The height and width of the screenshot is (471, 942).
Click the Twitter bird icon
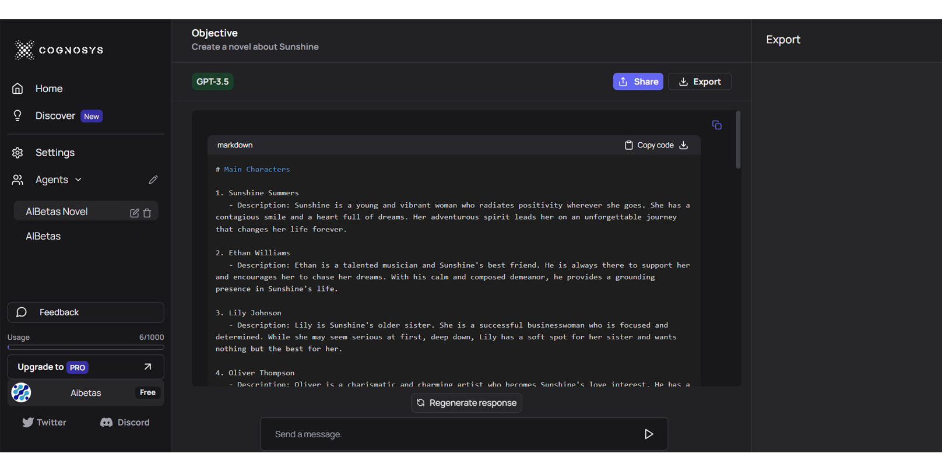click(27, 422)
